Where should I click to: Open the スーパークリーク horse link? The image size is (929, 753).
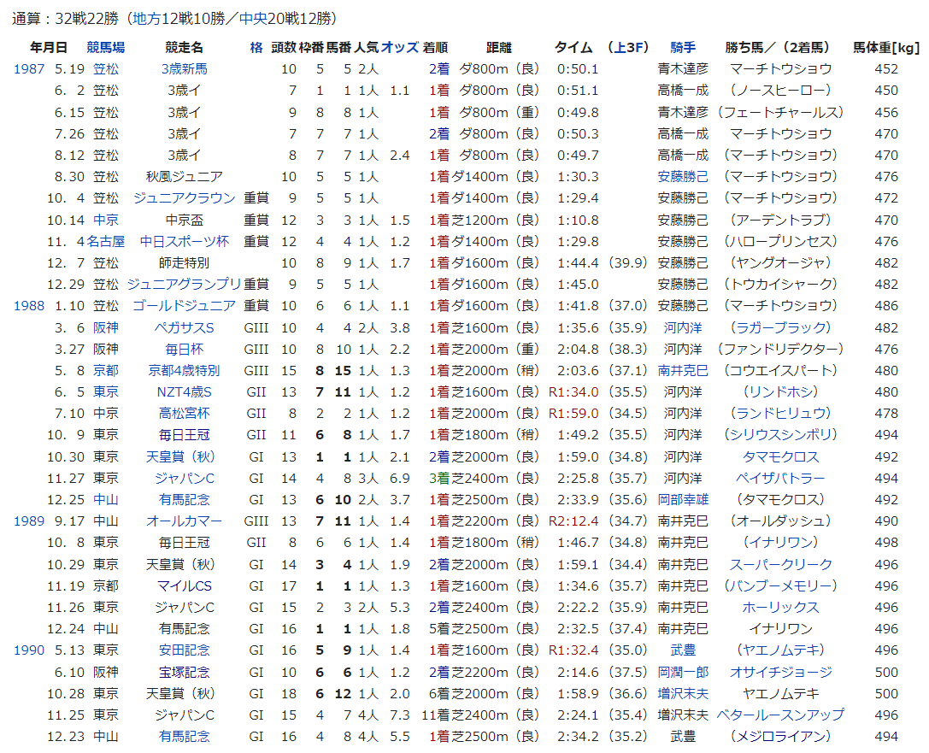tap(780, 565)
